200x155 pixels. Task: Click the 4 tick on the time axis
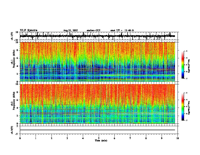click(83, 138)
